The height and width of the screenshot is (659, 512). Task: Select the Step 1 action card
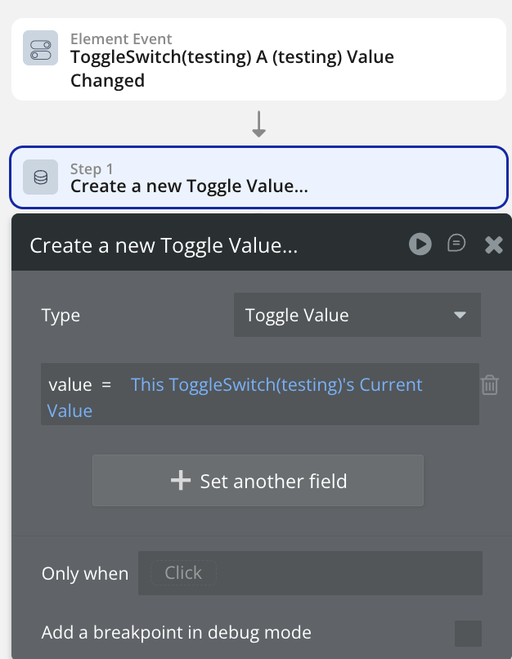[x=258, y=177]
